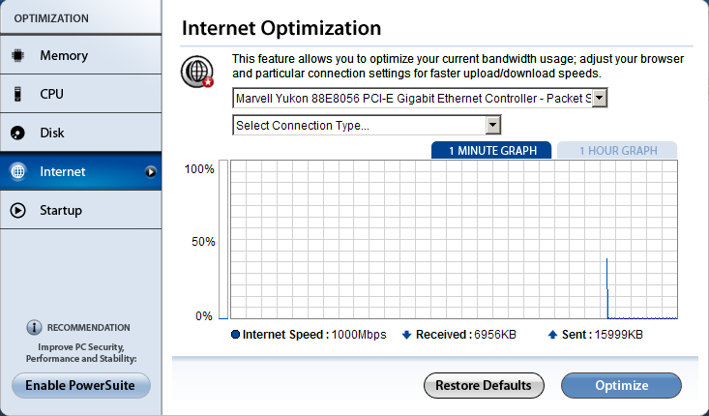Click the bandwidth spike in the graph
The image size is (709, 416).
pyautogui.click(x=606, y=290)
